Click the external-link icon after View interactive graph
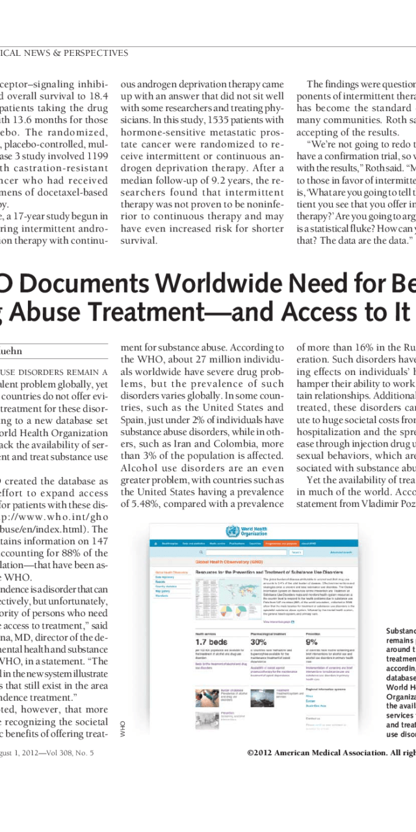416x832 pixels. point(294,621)
